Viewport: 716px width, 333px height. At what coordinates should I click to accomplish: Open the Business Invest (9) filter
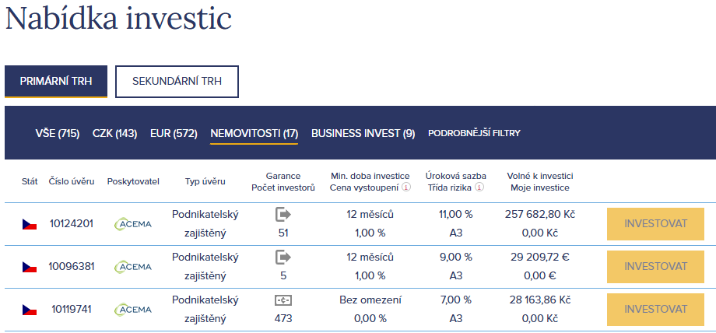(x=363, y=133)
